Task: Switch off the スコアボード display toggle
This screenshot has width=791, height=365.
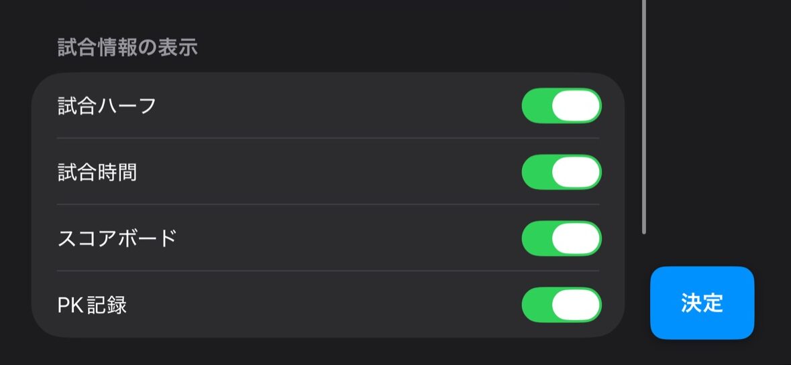Action: point(562,238)
